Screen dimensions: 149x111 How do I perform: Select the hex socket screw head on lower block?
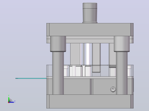pos(113,89)
